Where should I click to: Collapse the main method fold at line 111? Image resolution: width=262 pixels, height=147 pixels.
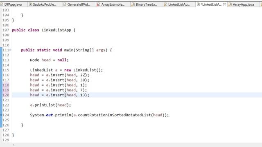[x=10, y=50]
